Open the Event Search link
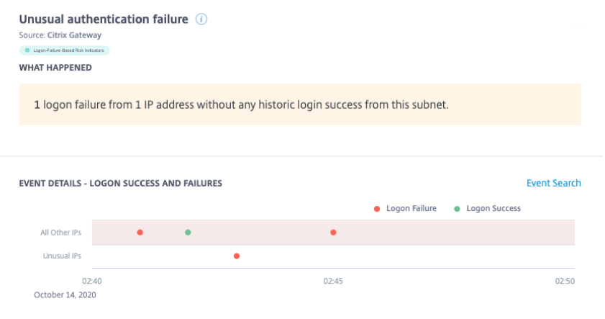Screen dimensions: 605x319 tap(553, 183)
